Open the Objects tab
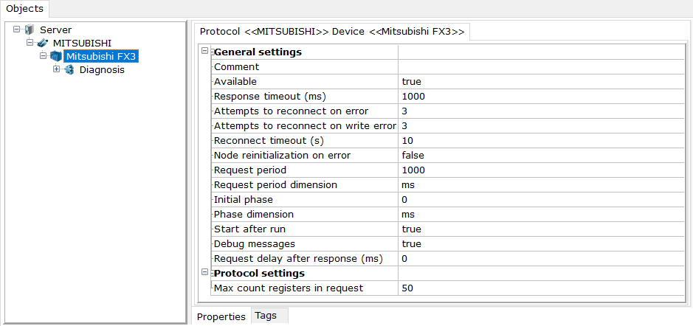Screen dimensions: 693x326 click(x=25, y=8)
